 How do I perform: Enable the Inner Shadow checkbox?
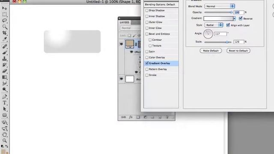point(147,16)
